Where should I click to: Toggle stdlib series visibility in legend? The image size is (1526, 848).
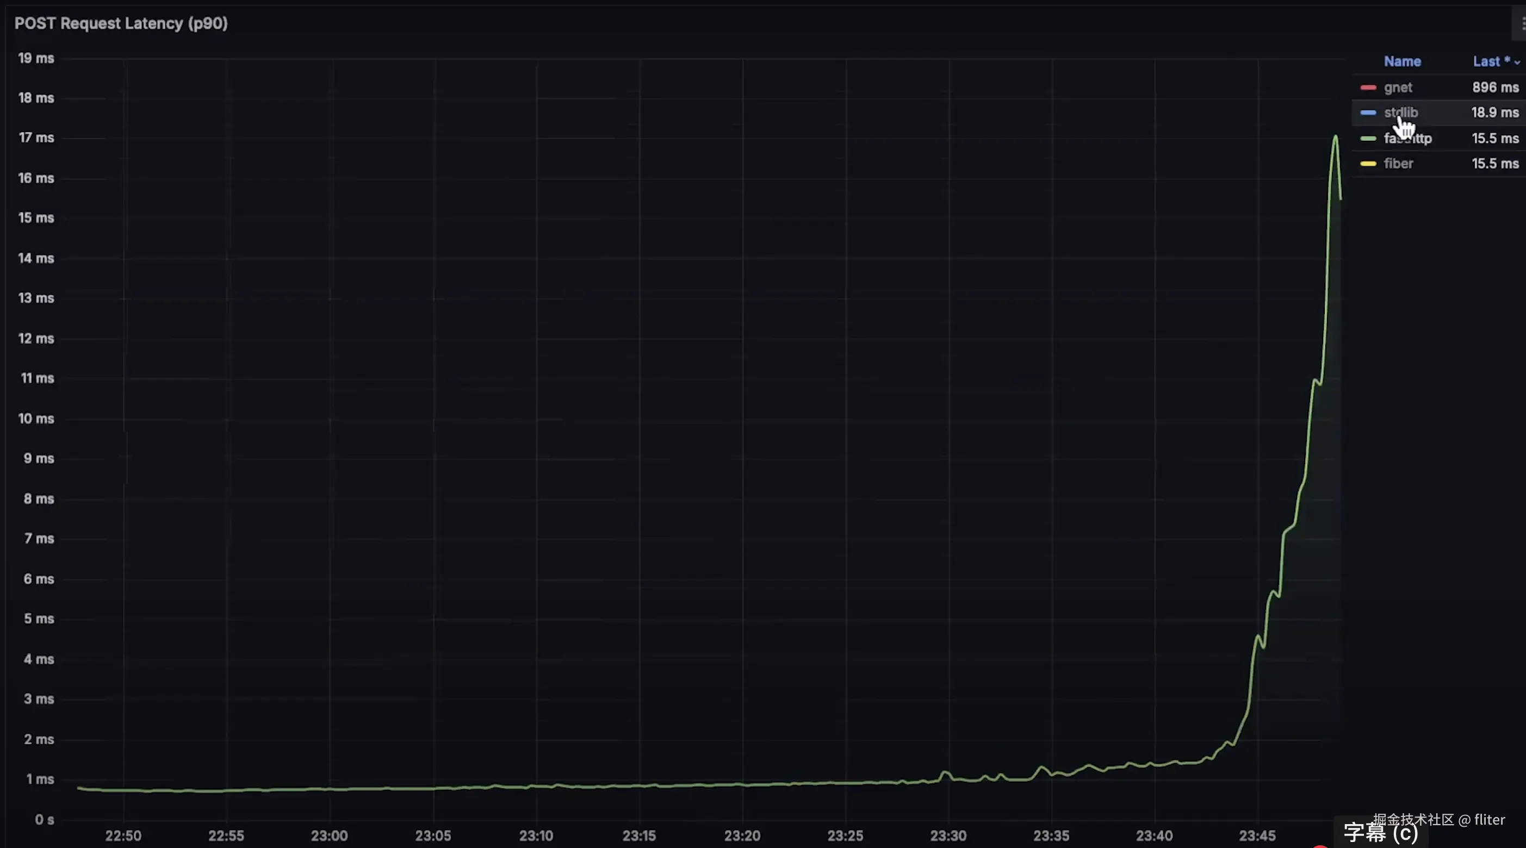click(1400, 113)
